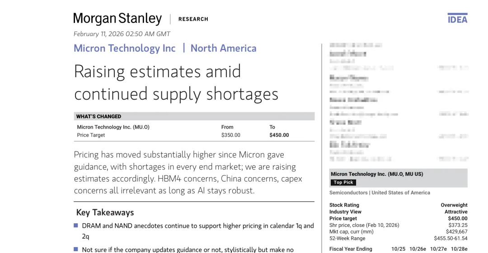Click the RESEARCH label next to the logo
The width and height of the screenshot is (488, 253).
(193, 19)
